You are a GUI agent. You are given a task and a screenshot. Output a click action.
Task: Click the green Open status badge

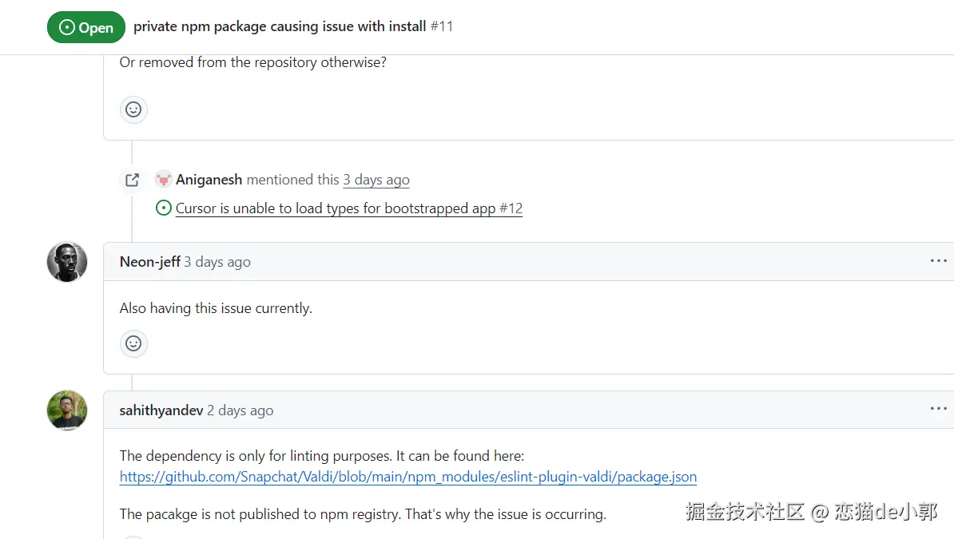(x=86, y=27)
